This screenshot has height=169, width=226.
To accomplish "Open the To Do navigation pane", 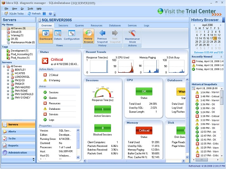I will click(x=19, y=139).
